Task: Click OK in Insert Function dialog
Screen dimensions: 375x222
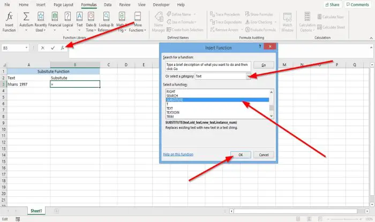Action: [x=241, y=155]
